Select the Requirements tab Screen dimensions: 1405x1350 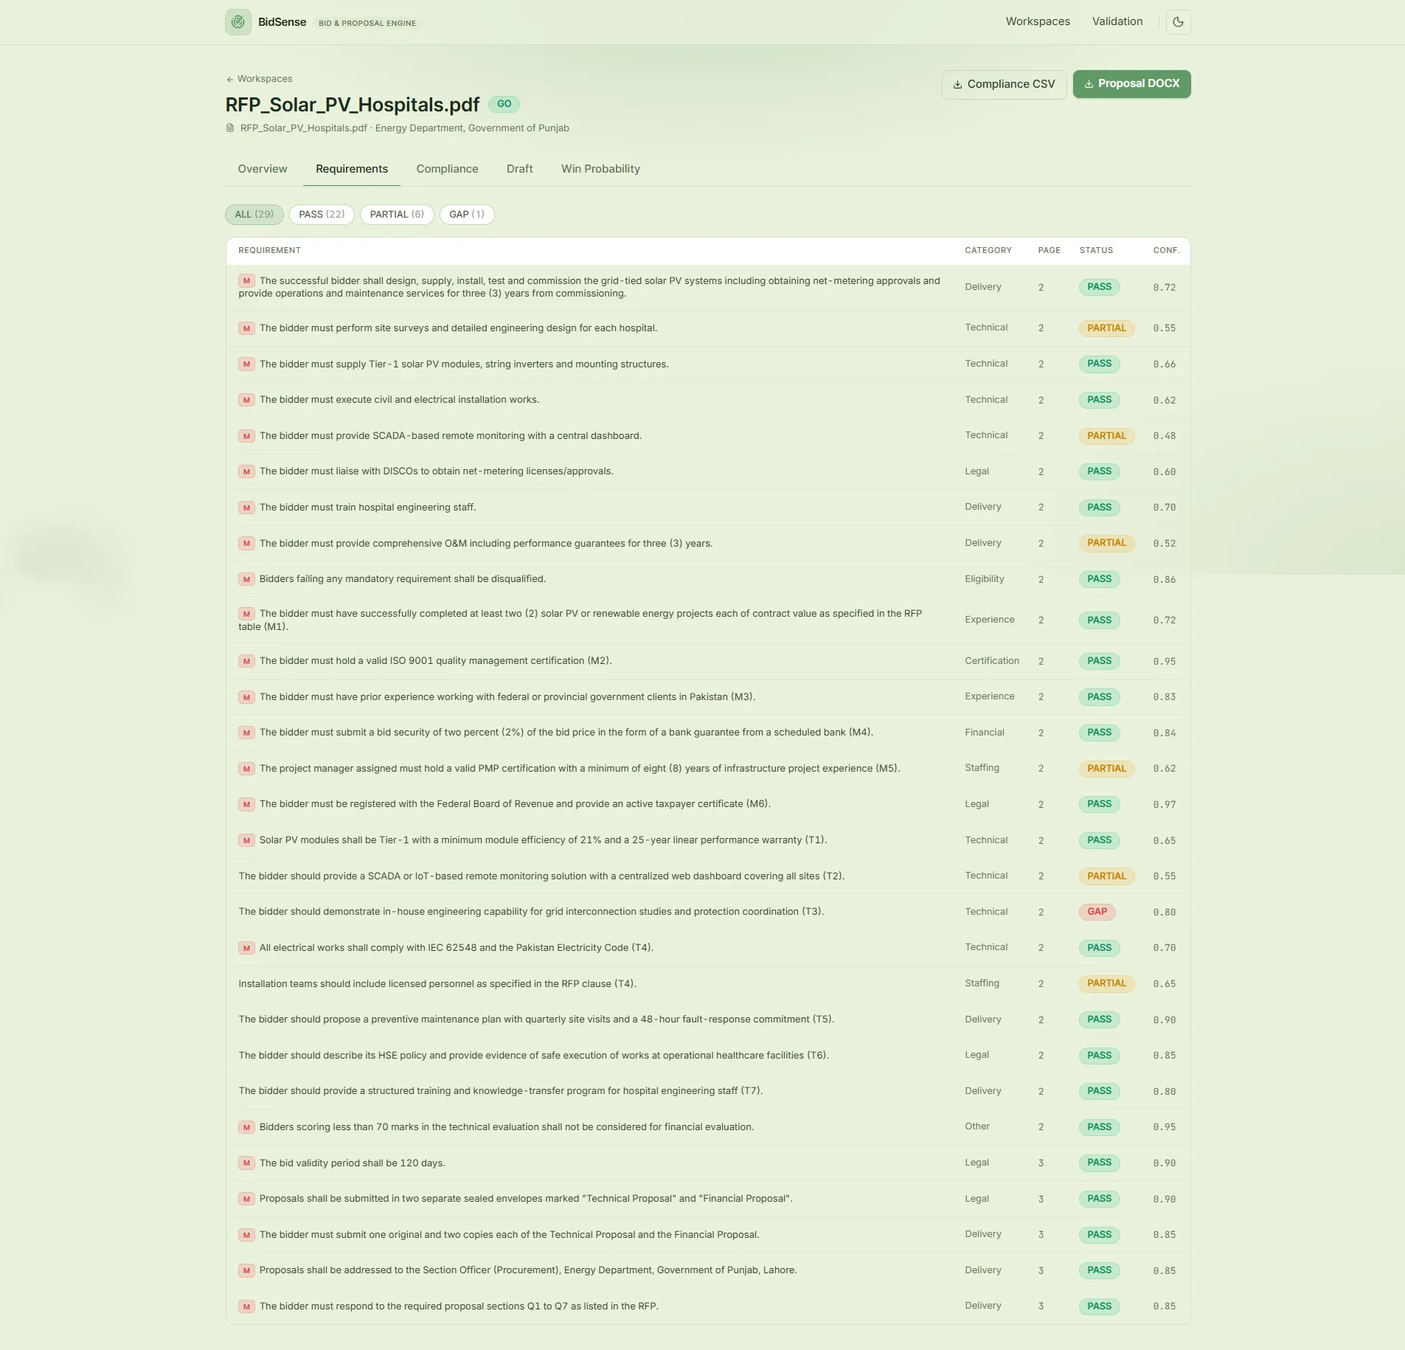tap(352, 169)
